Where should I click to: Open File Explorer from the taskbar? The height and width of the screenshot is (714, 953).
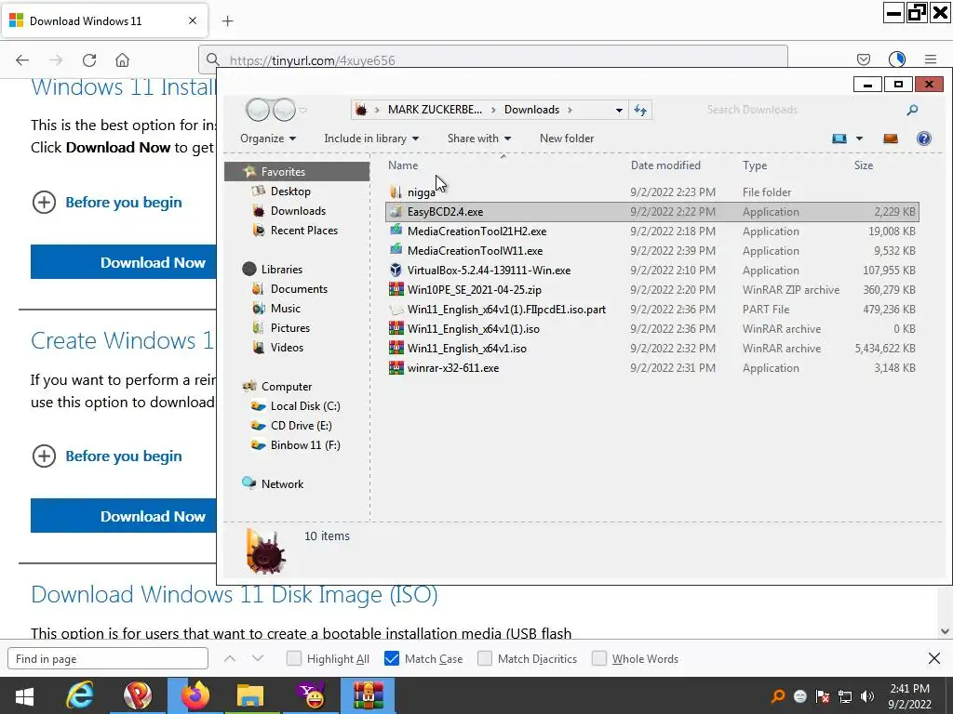click(249, 695)
